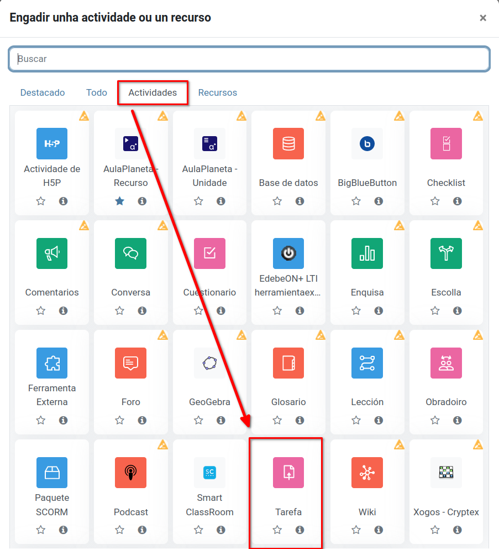Choose the Cuestionario activity icon
The height and width of the screenshot is (549, 499).
pyautogui.click(x=209, y=253)
